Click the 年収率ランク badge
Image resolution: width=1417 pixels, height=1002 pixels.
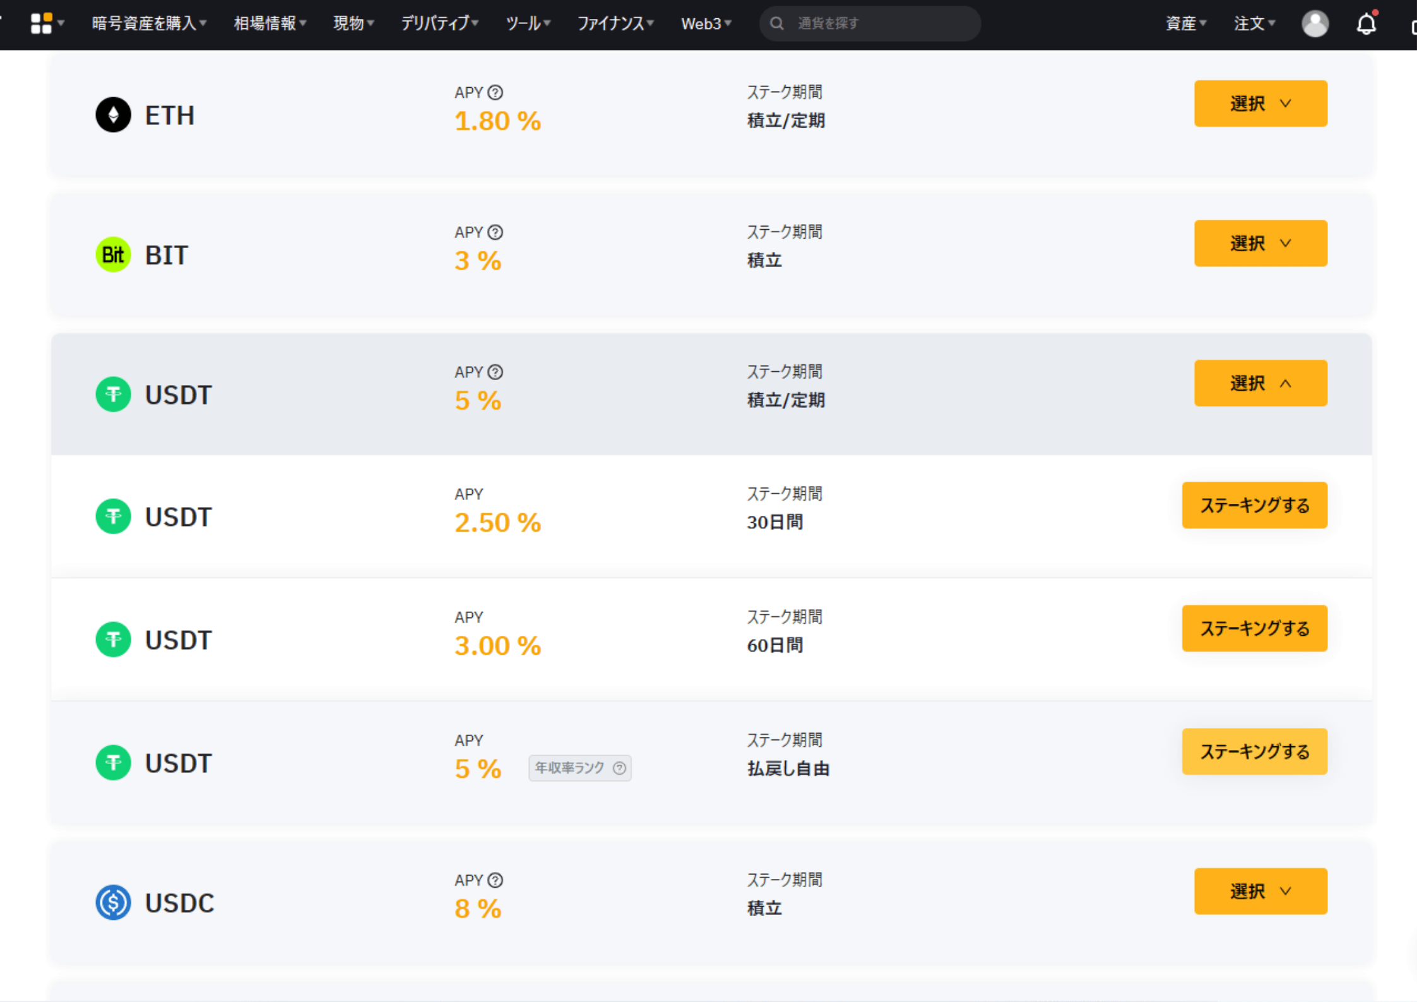point(580,768)
